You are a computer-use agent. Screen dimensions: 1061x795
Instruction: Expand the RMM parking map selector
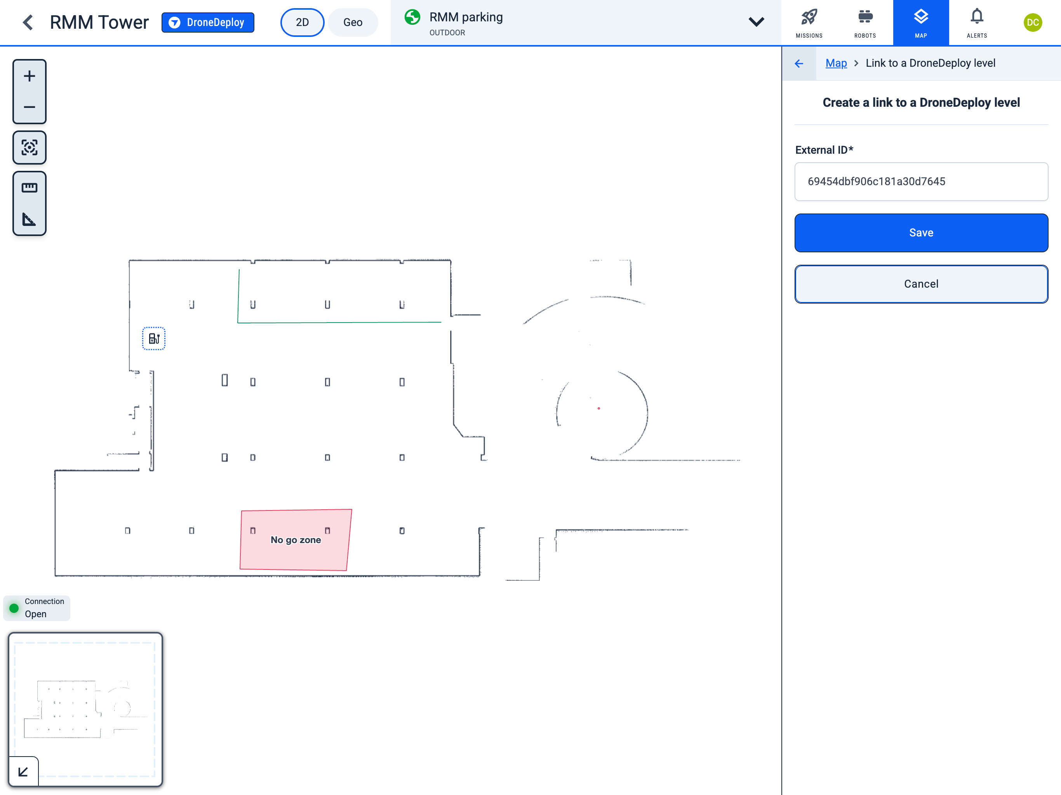pos(757,22)
